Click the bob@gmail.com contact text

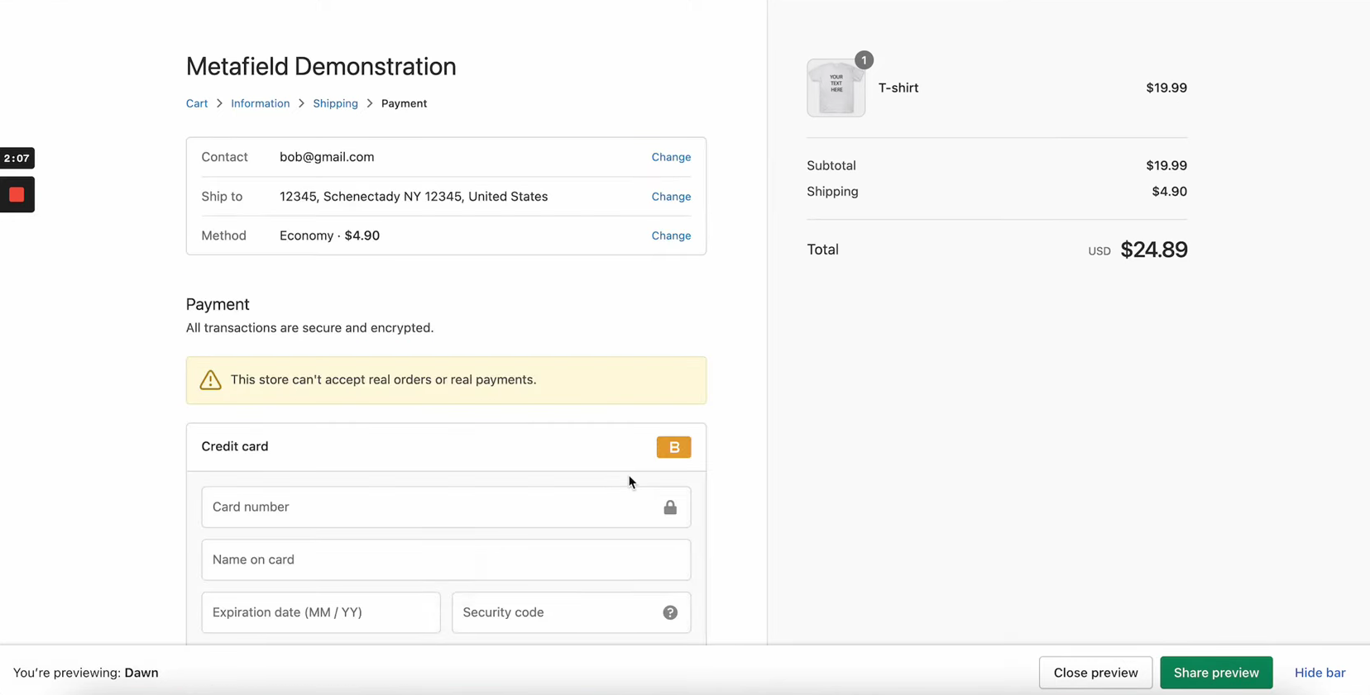[327, 157]
